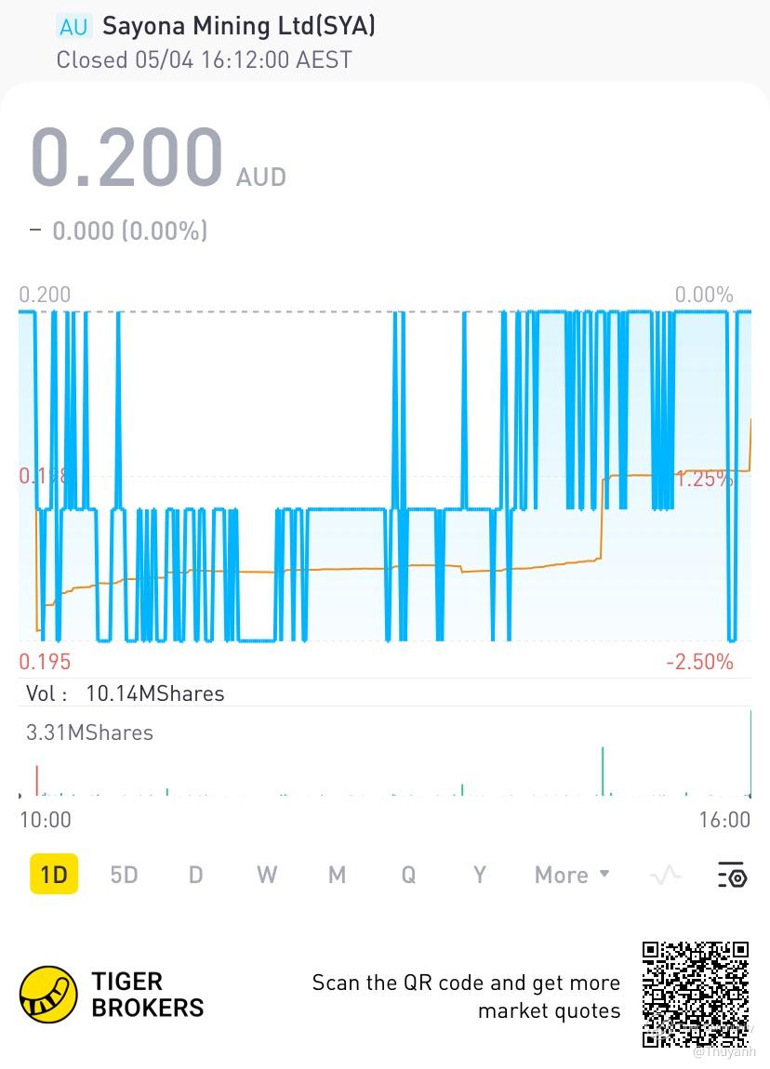
Task: Select the weekly W chart
Action: click(267, 875)
